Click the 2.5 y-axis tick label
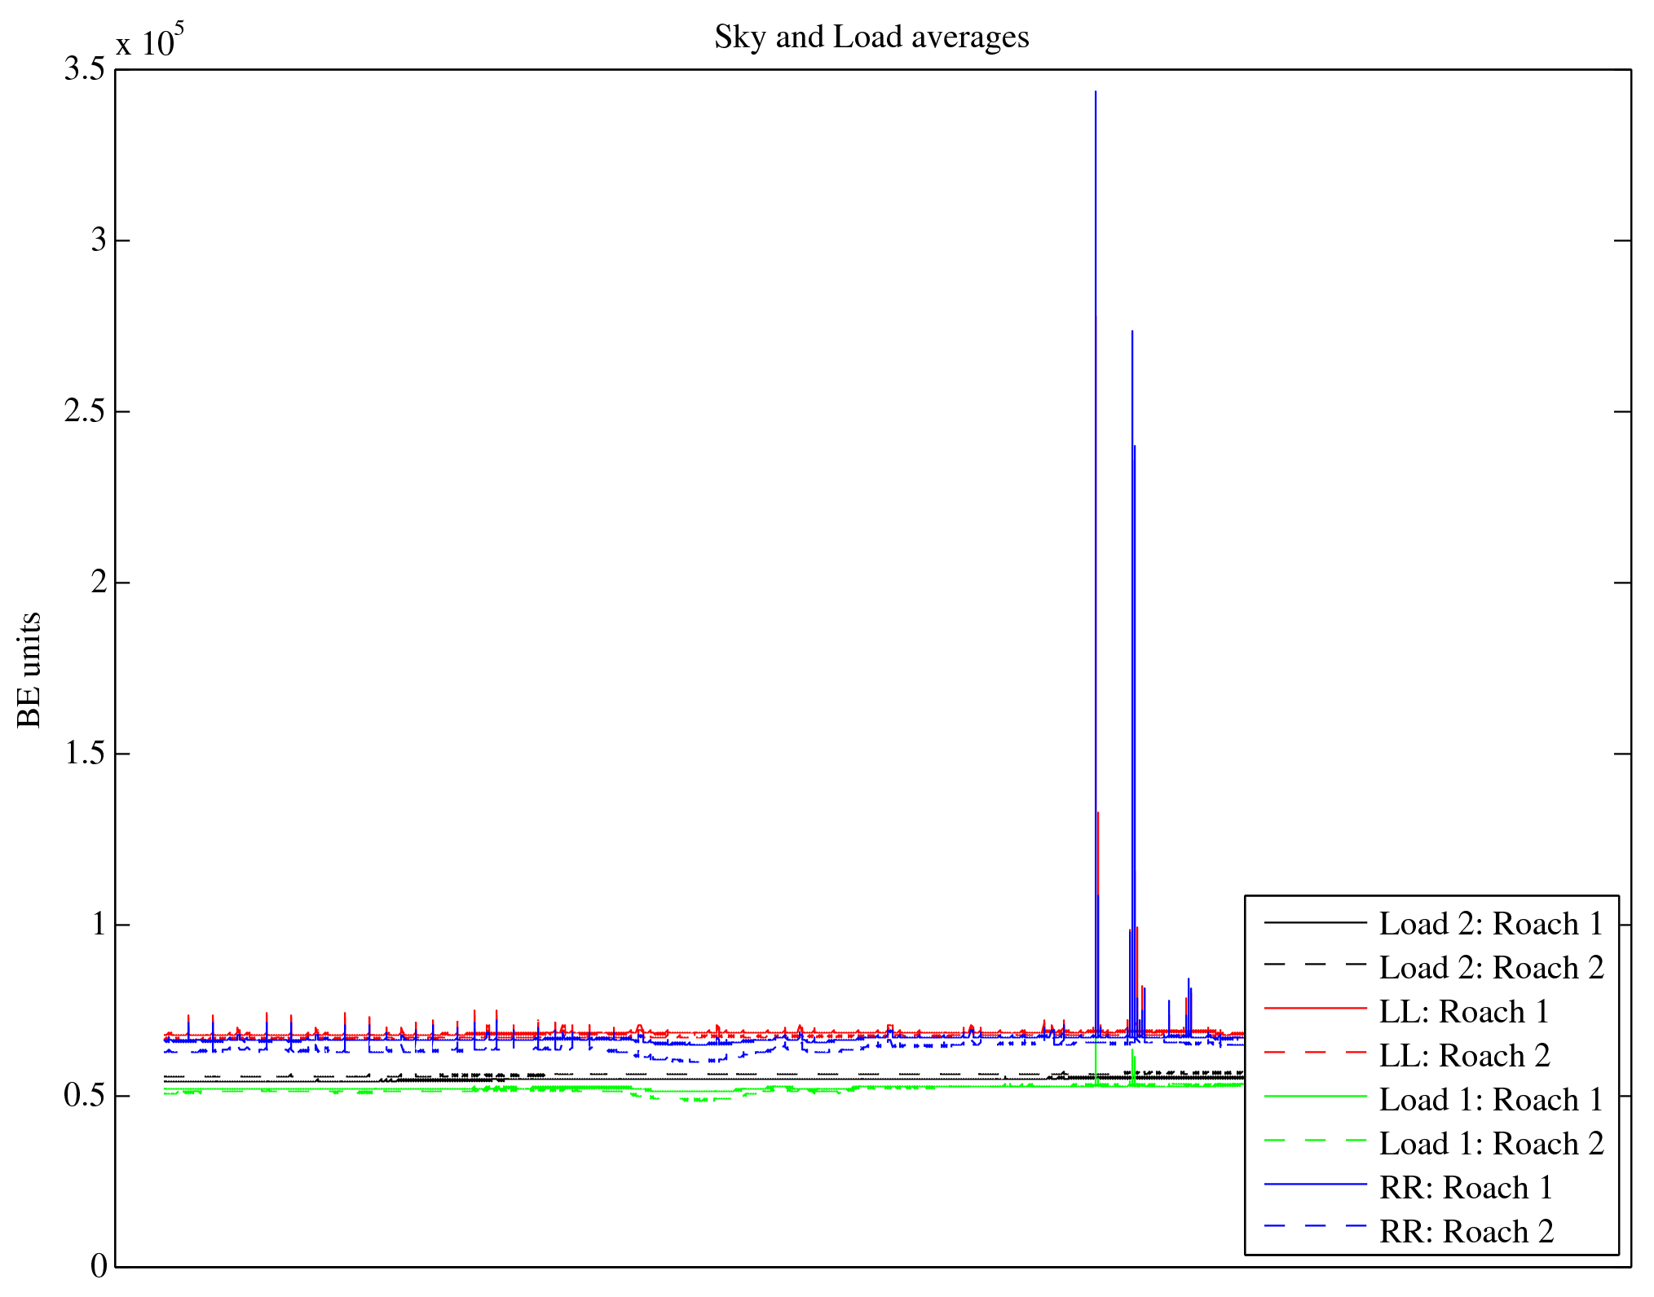Image resolution: width=1654 pixels, height=1297 pixels. tap(85, 411)
